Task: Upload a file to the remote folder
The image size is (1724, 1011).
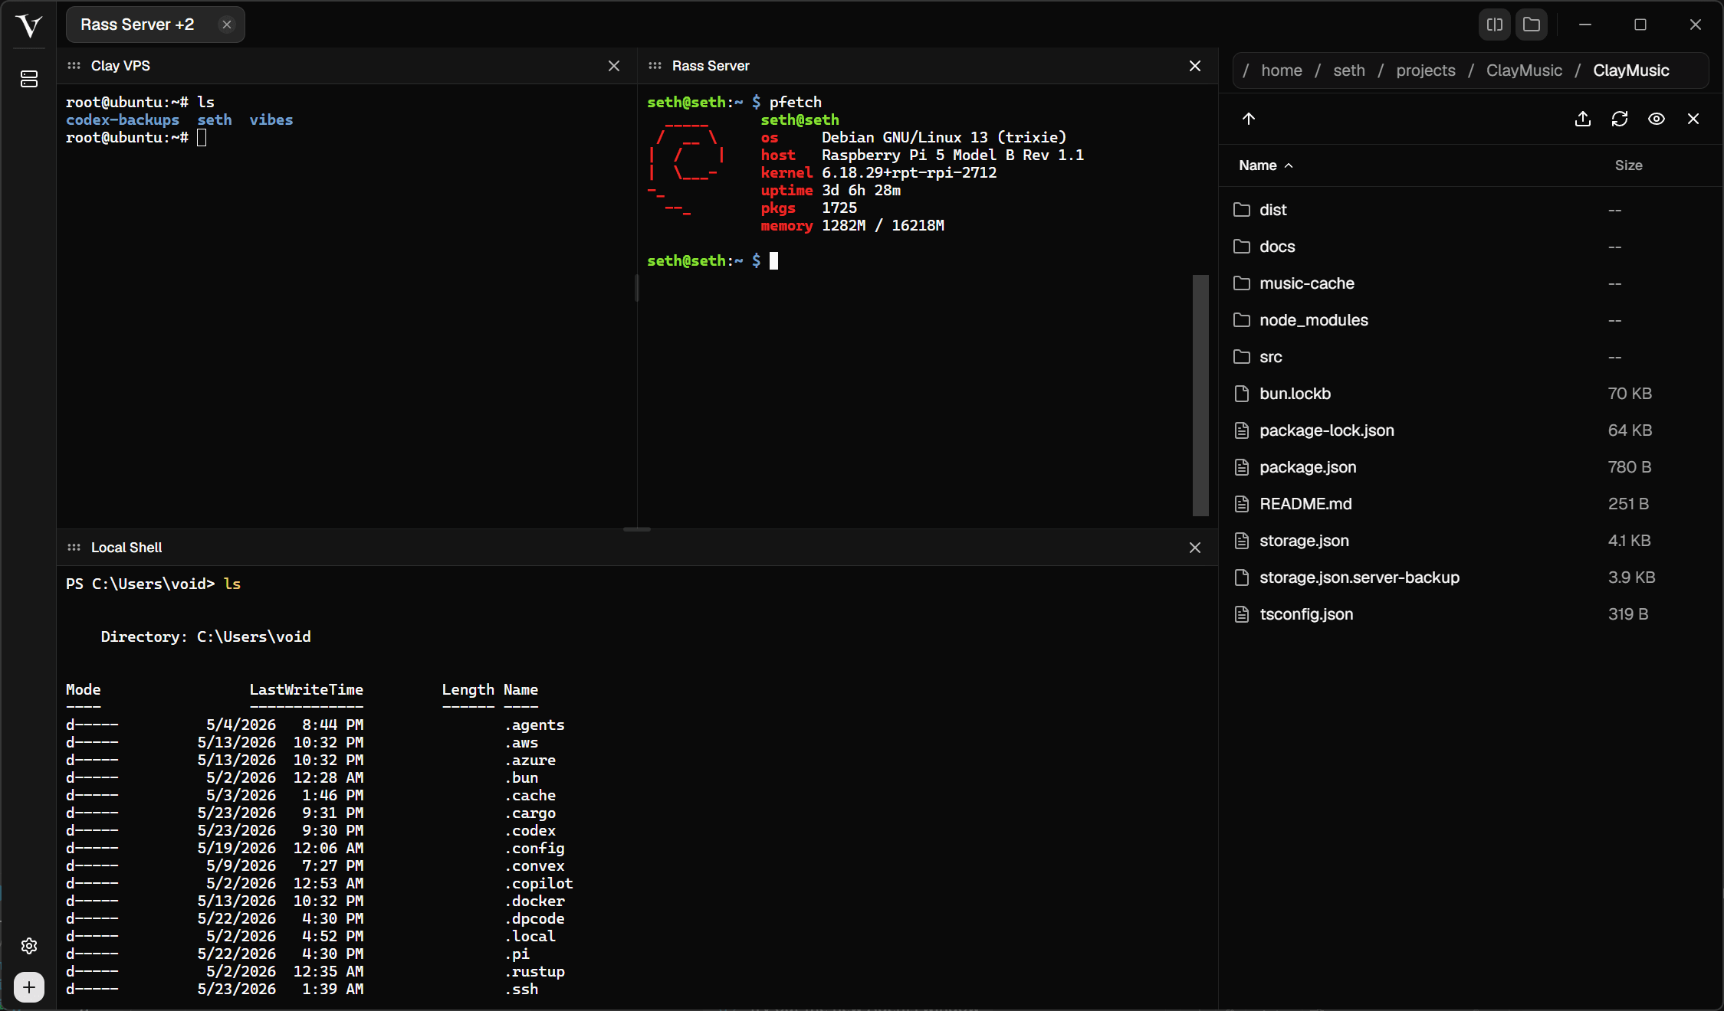Action: click(x=1583, y=119)
